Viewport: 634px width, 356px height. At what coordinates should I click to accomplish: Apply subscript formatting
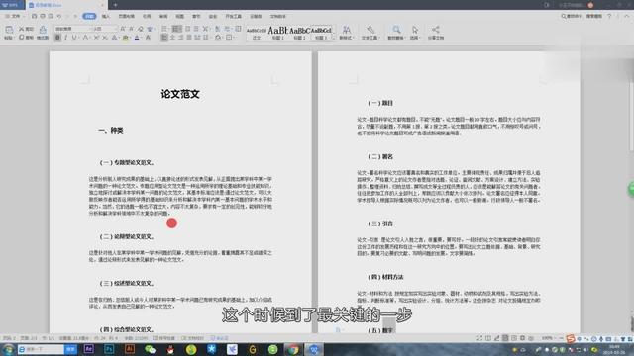click(105, 38)
